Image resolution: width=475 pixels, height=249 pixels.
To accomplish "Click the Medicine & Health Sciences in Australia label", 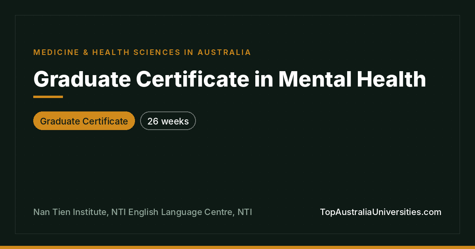I will [142, 52].
